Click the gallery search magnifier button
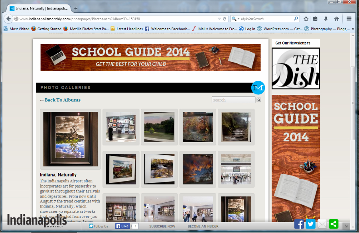 pyautogui.click(x=259, y=100)
